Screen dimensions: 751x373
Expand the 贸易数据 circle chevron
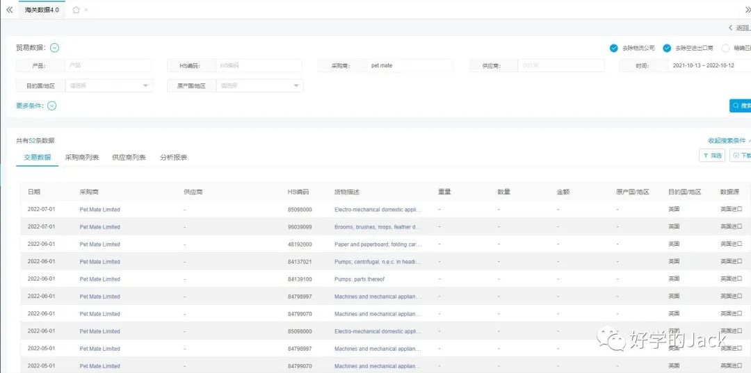coord(54,48)
